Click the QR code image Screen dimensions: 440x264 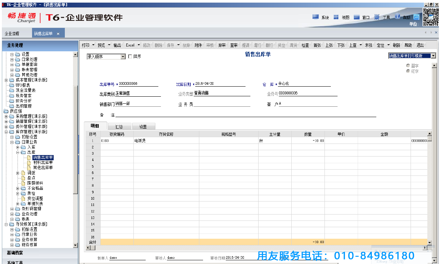coord(430,17)
